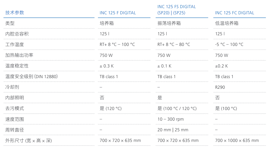Screen dimensions: 274x152
Task: Select the -5 °C – 100 °C temperature cell
Action: click(229, 45)
